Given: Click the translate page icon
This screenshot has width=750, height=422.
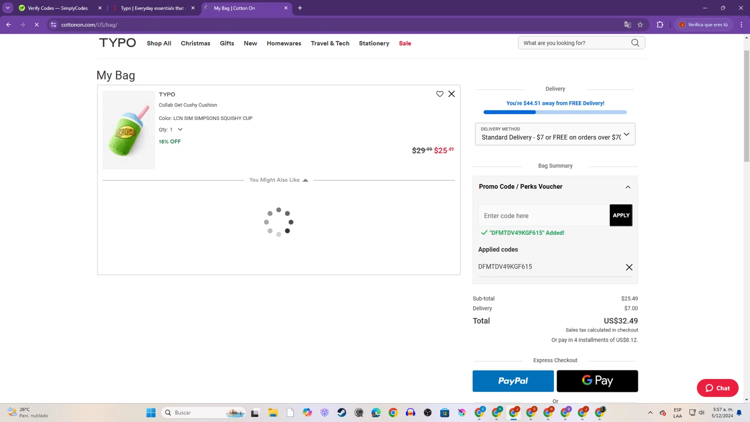Looking at the screenshot, I should pos(627,24).
